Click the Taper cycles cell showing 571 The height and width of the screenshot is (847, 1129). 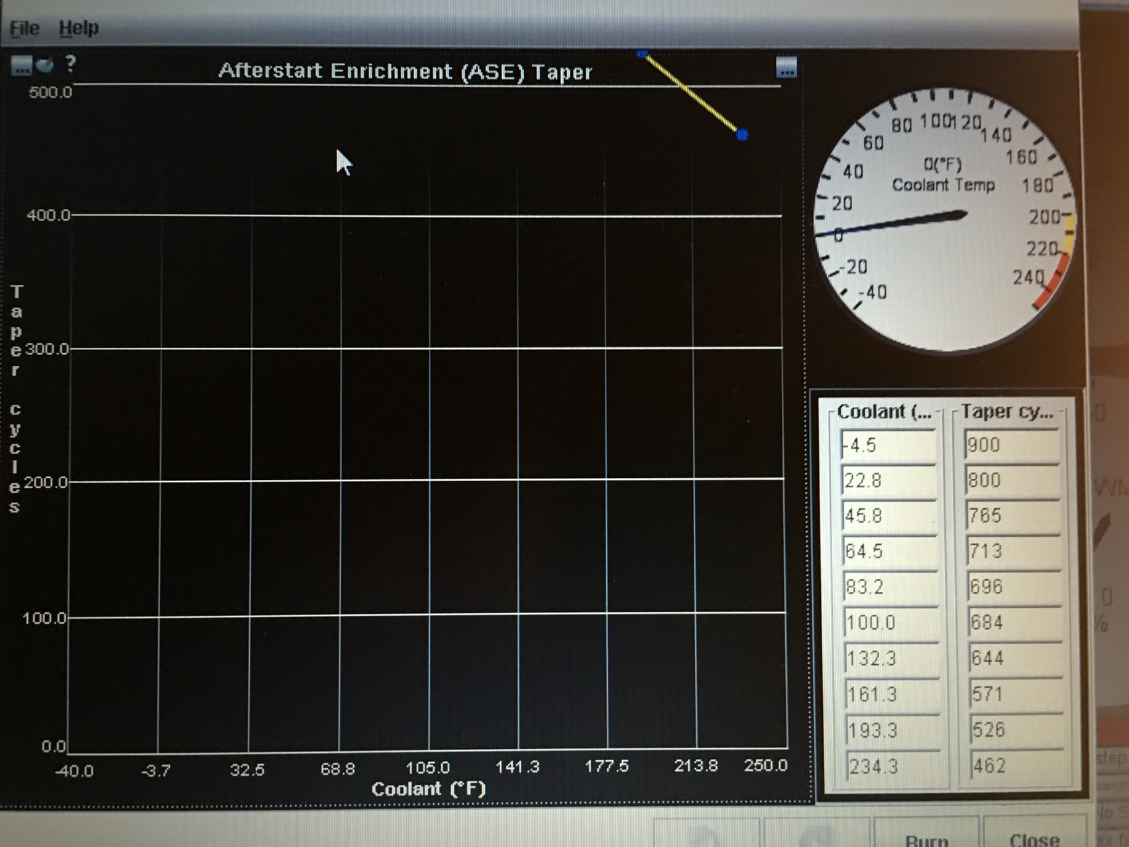(x=1016, y=694)
